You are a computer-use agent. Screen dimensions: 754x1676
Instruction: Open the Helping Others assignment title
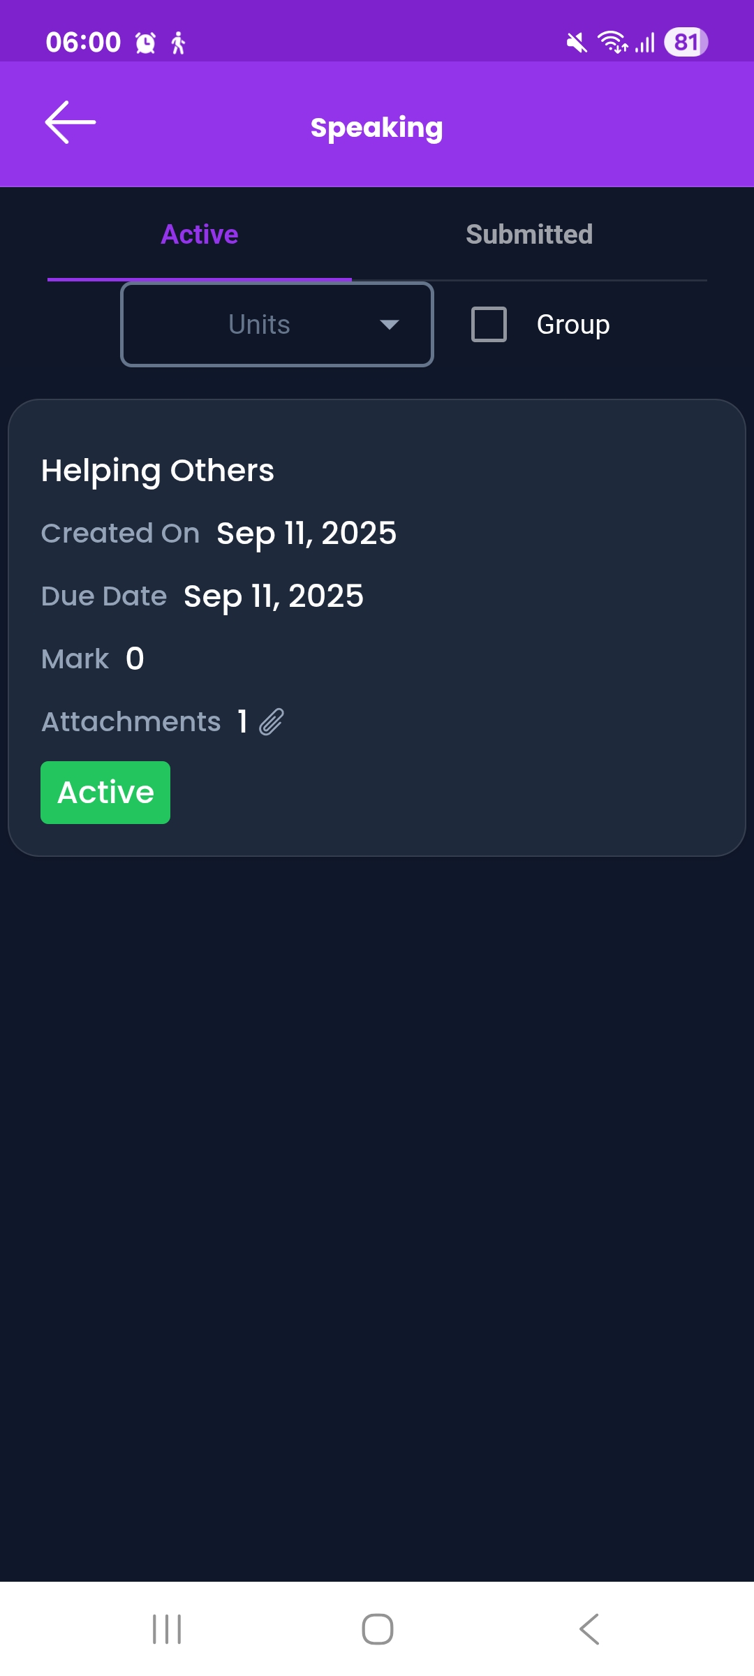[x=158, y=471]
